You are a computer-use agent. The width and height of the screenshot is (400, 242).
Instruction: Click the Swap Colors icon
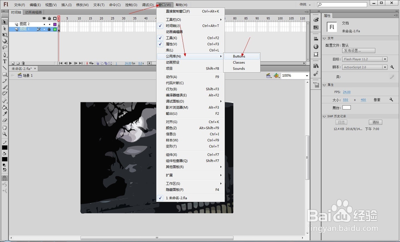pyautogui.click(x=4, y=170)
